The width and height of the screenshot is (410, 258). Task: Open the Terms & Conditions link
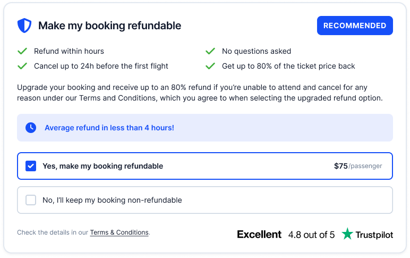[119, 232]
